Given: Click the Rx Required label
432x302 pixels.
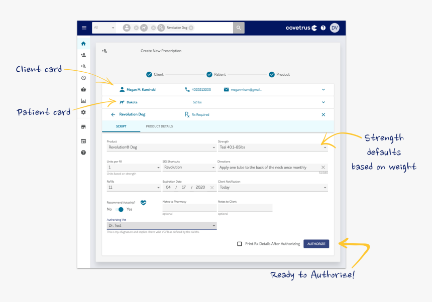Looking at the screenshot, I should 200,115.
